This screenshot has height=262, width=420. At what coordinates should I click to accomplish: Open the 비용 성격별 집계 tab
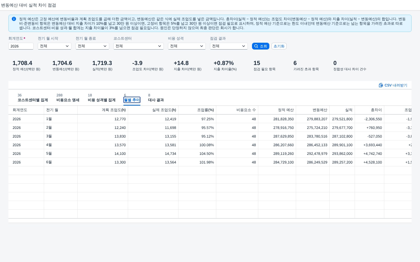(x=102, y=98)
